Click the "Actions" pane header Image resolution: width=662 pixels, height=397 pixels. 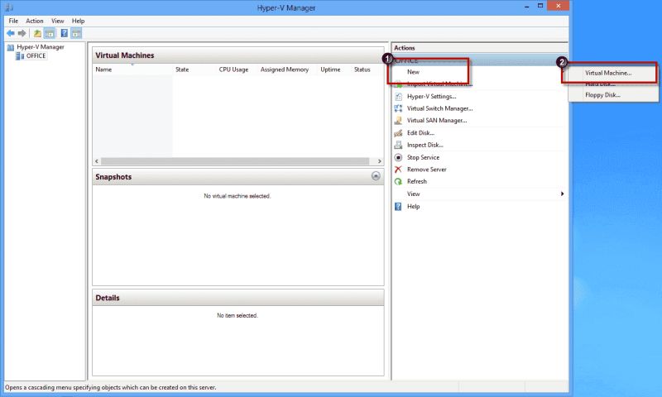405,48
